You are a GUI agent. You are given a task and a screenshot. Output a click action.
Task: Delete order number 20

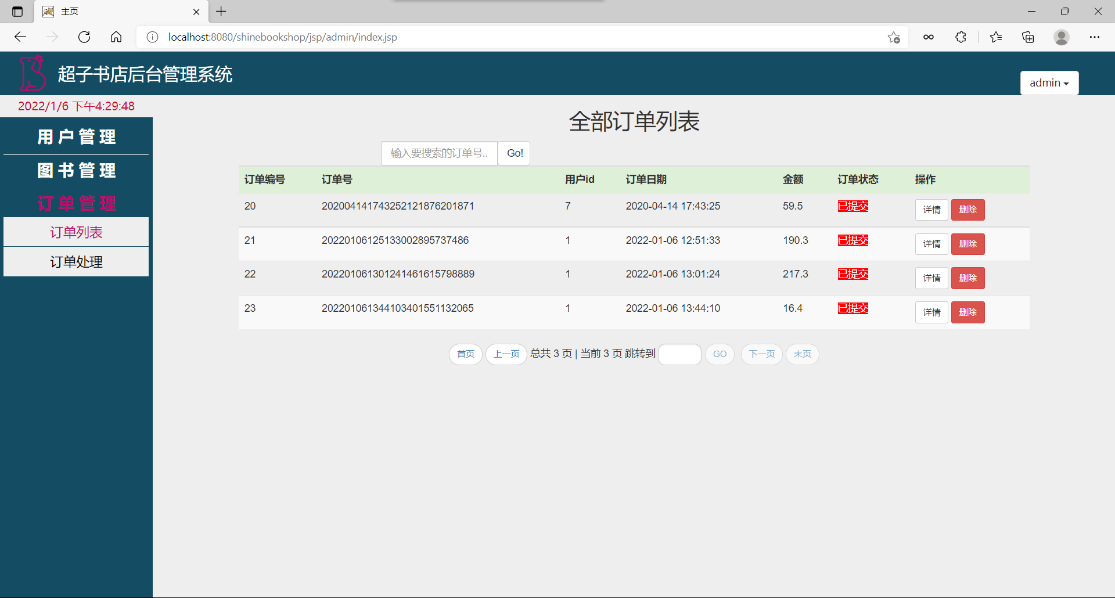point(967,210)
